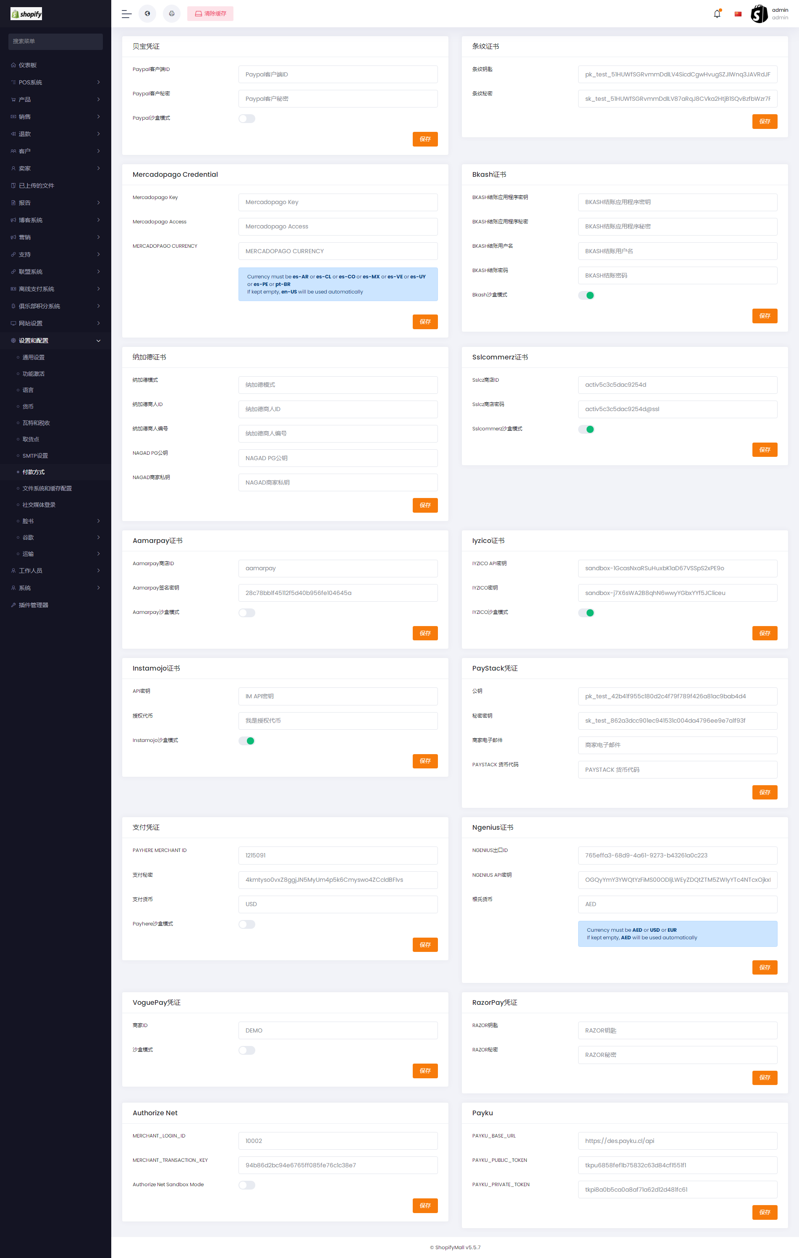Expand the 脸书 submenu chevron
Image resolution: width=799 pixels, height=1258 pixels.
(98, 521)
